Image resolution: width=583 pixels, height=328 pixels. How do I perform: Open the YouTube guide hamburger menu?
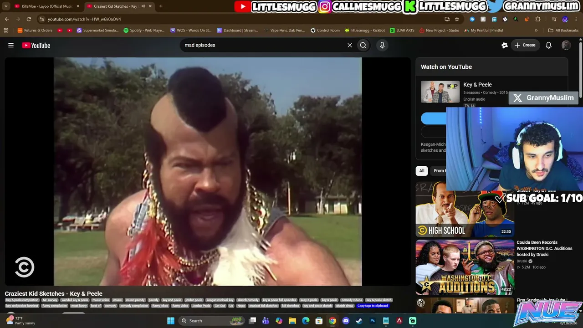pos(11,45)
